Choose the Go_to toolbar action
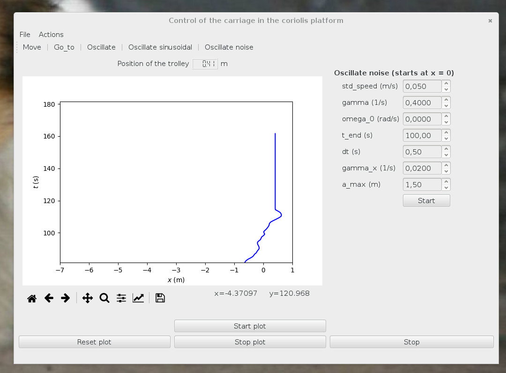Image resolution: width=506 pixels, height=373 pixels. tap(64, 47)
